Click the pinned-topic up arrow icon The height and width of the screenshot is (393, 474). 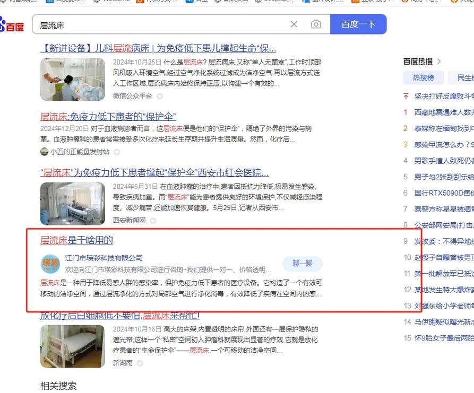406,97
